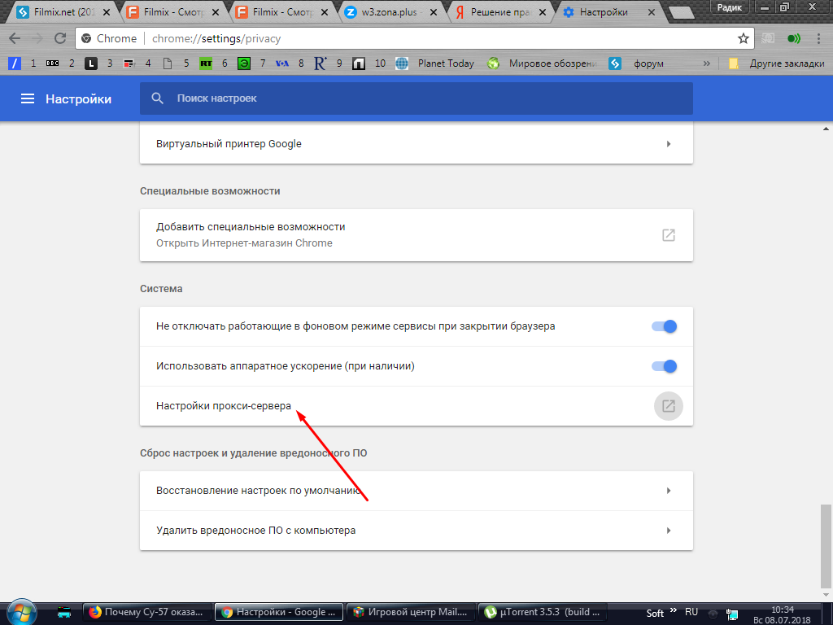Disable background services running after browser close

coord(664,326)
